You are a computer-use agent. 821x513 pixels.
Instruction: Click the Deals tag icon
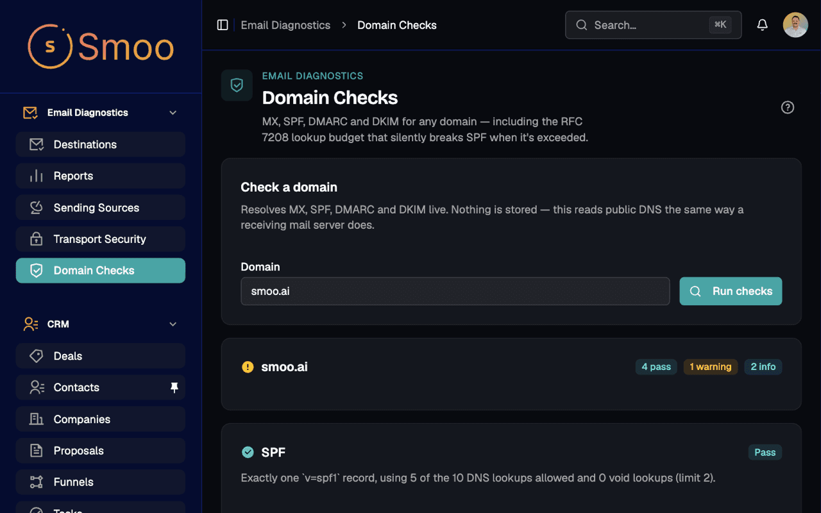click(37, 356)
